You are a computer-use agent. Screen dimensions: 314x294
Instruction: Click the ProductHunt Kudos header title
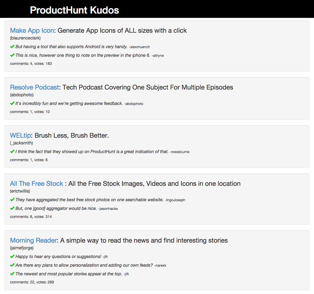[x=74, y=10]
